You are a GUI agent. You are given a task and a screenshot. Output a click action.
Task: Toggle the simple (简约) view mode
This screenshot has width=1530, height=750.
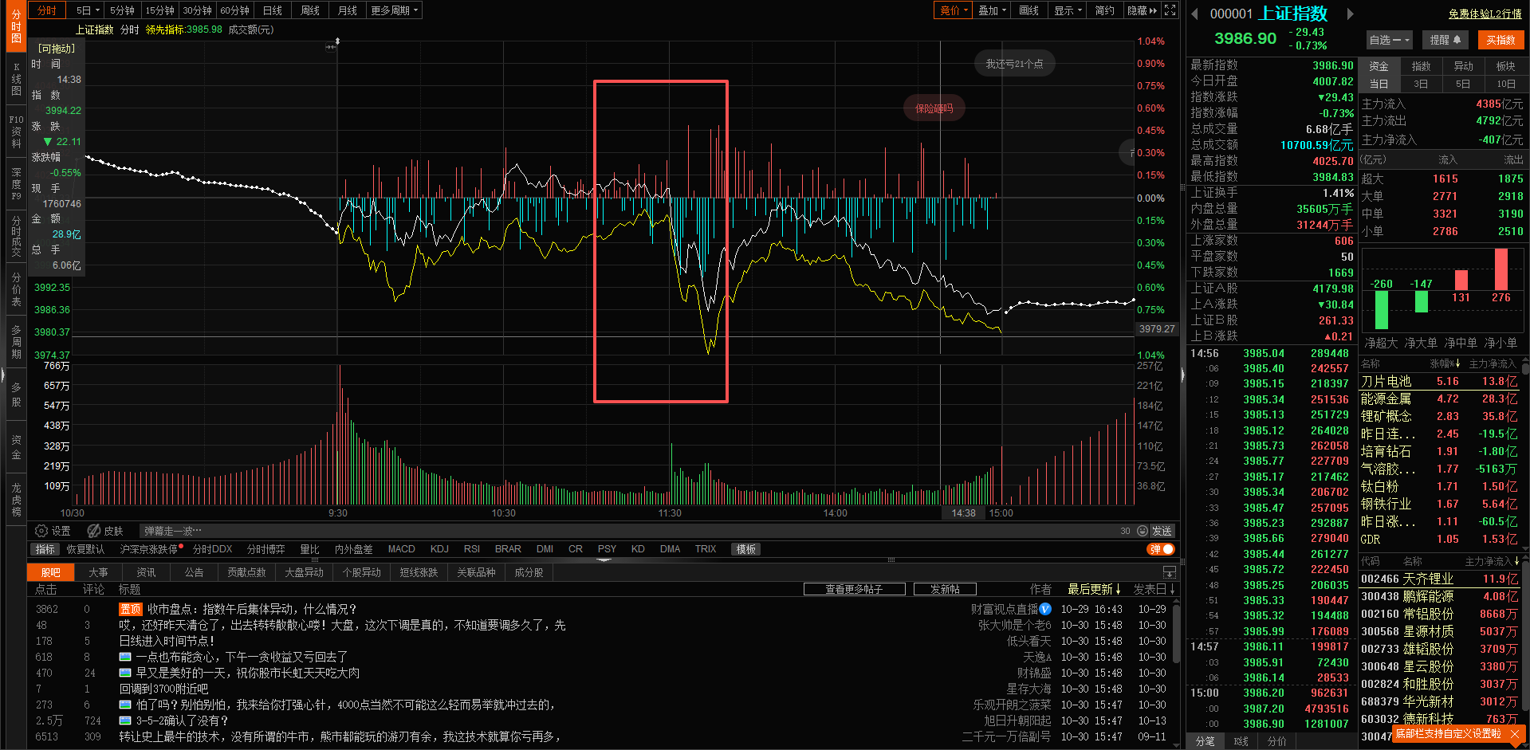[1104, 10]
